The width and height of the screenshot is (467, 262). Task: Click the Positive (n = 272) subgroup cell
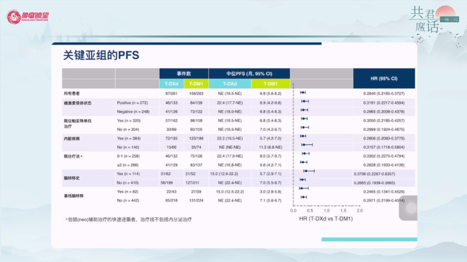pyautogui.click(x=132, y=103)
